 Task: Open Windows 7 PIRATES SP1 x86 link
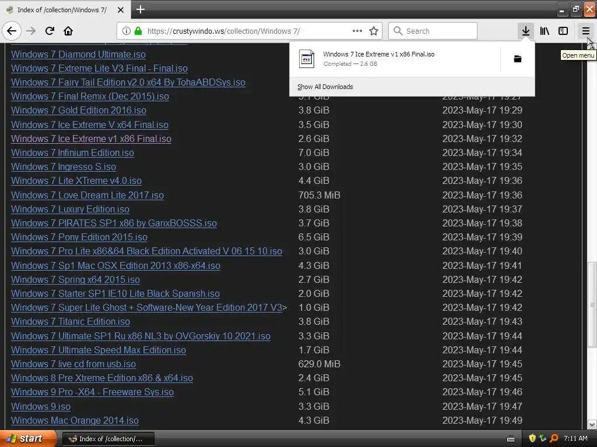(114, 223)
